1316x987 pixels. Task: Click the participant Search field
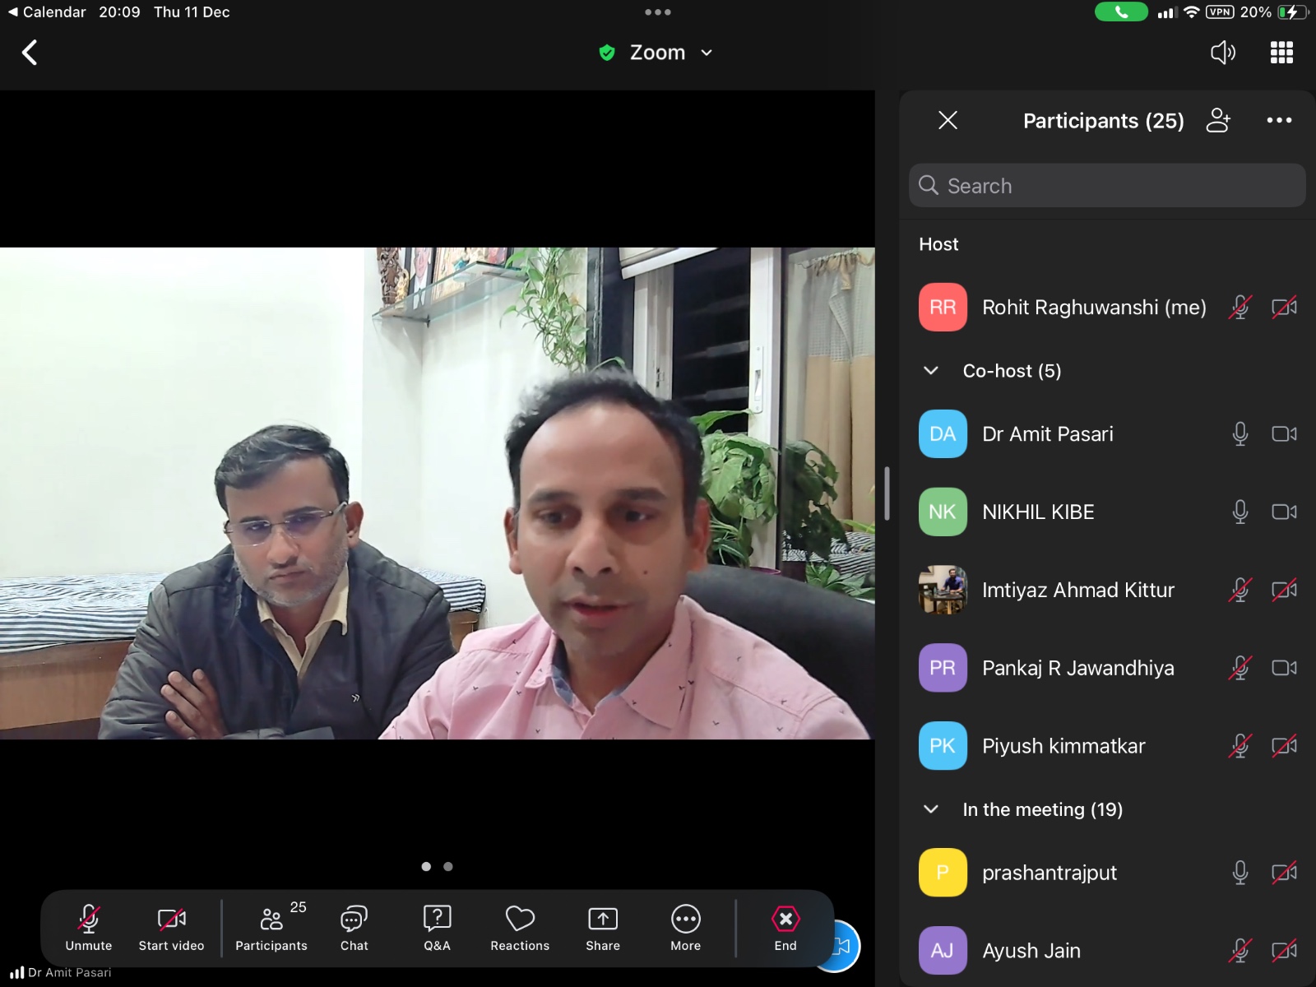(1107, 186)
